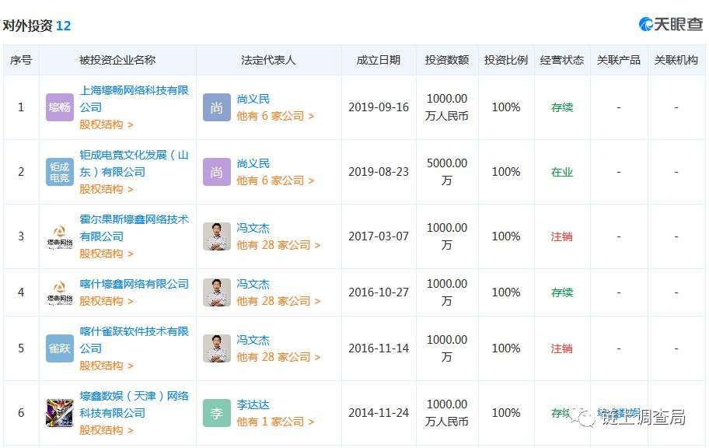Show 他有 28 家公司 in row 4

click(278, 301)
